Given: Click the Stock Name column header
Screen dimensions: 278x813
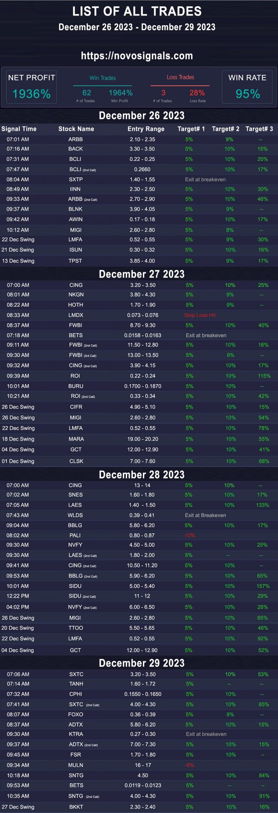Looking at the screenshot, I should (76, 129).
